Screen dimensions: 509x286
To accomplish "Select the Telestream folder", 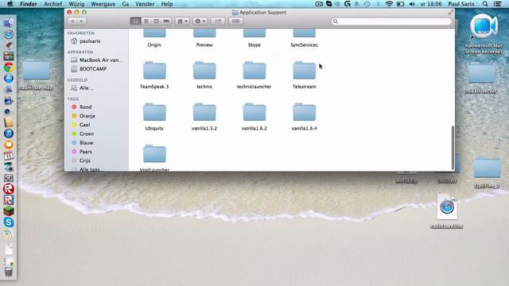I will coord(304,75).
